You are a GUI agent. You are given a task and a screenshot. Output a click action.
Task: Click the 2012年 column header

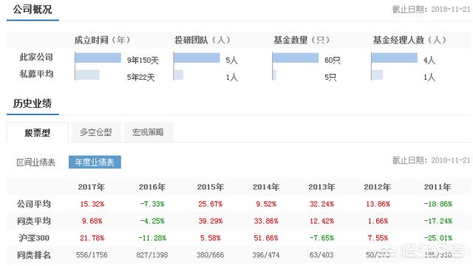[377, 187]
